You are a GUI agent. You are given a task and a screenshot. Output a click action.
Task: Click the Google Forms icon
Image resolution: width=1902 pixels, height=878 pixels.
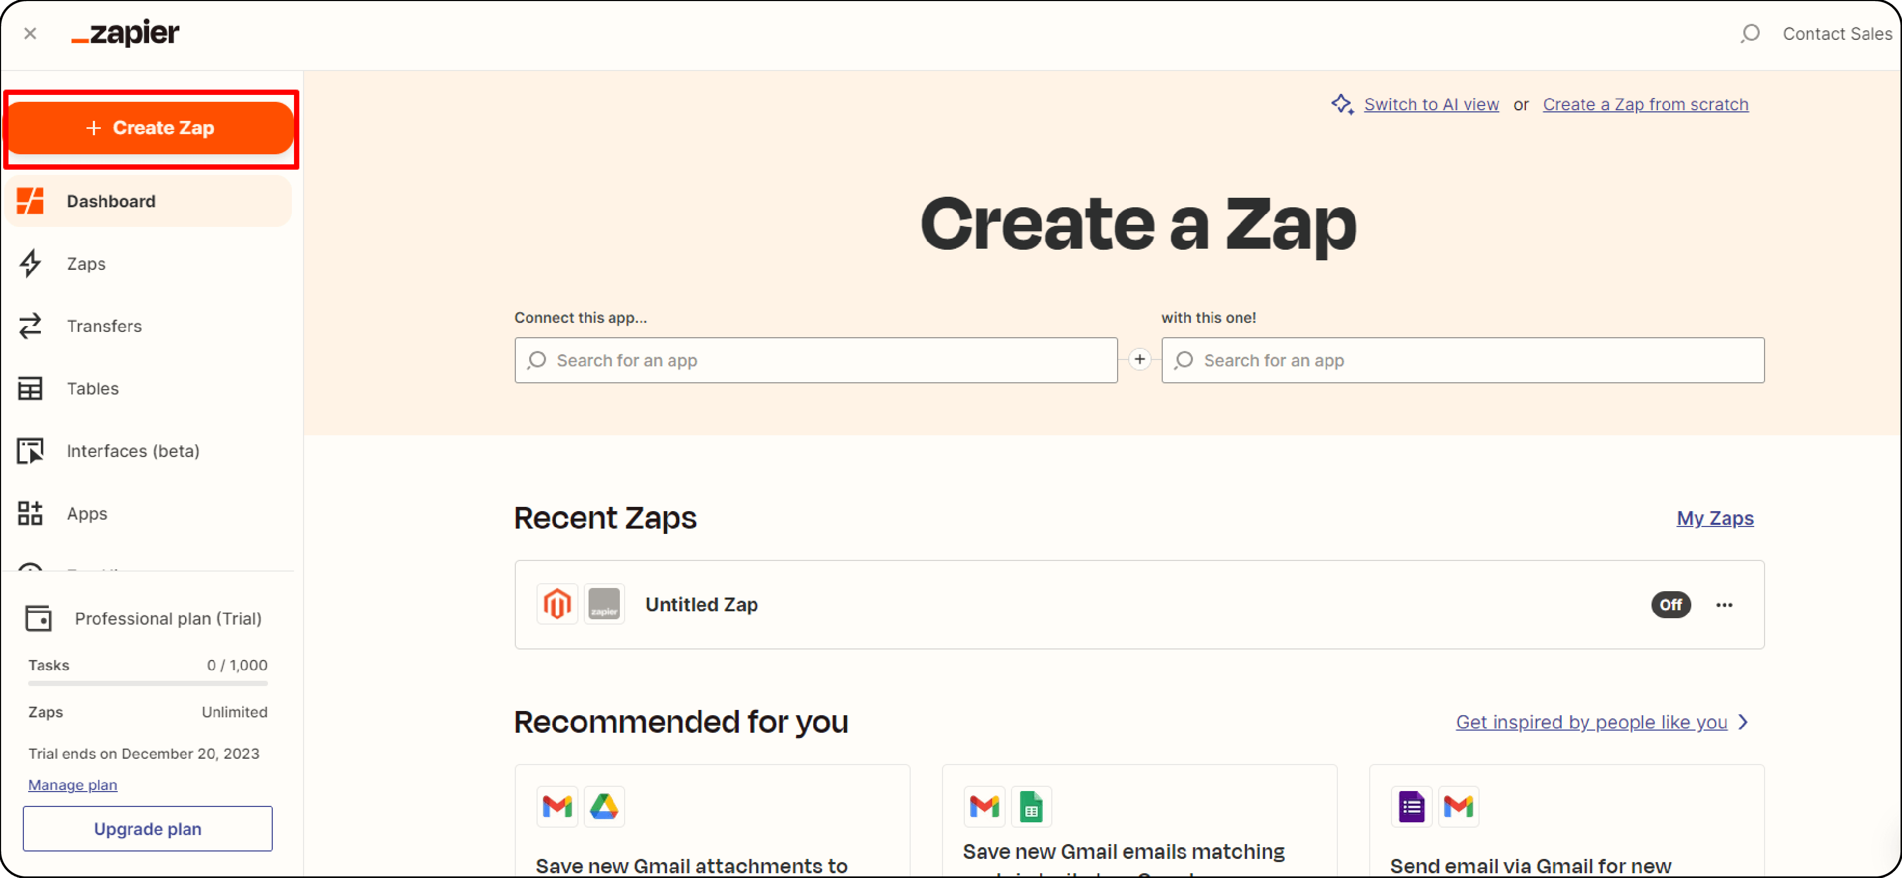point(1412,806)
